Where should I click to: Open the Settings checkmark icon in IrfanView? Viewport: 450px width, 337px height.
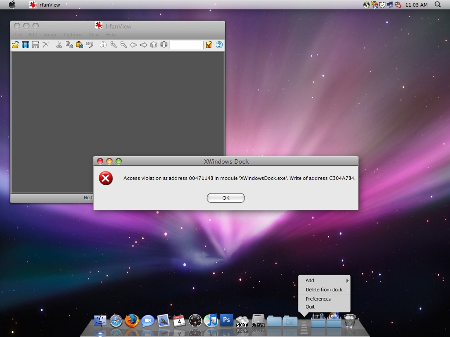[209, 45]
